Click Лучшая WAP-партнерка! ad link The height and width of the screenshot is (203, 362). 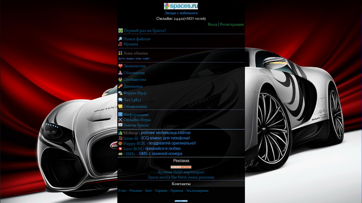[181, 172]
